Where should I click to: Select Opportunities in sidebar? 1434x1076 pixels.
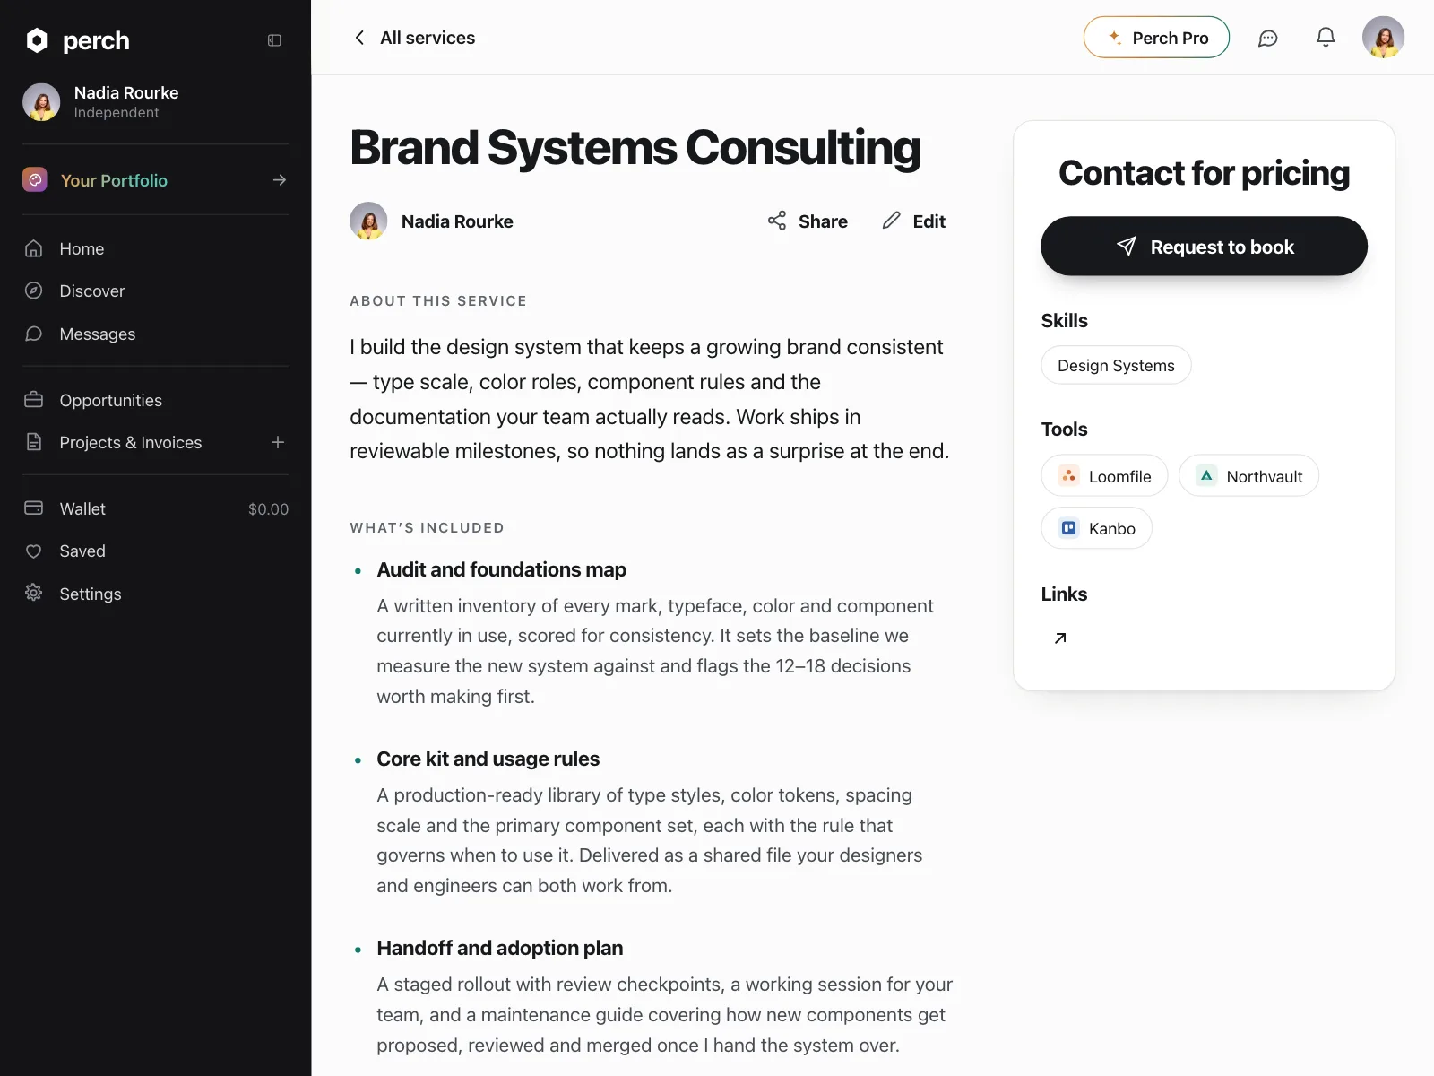[111, 401]
